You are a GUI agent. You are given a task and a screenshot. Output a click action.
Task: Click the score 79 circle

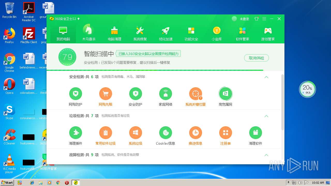point(67,57)
